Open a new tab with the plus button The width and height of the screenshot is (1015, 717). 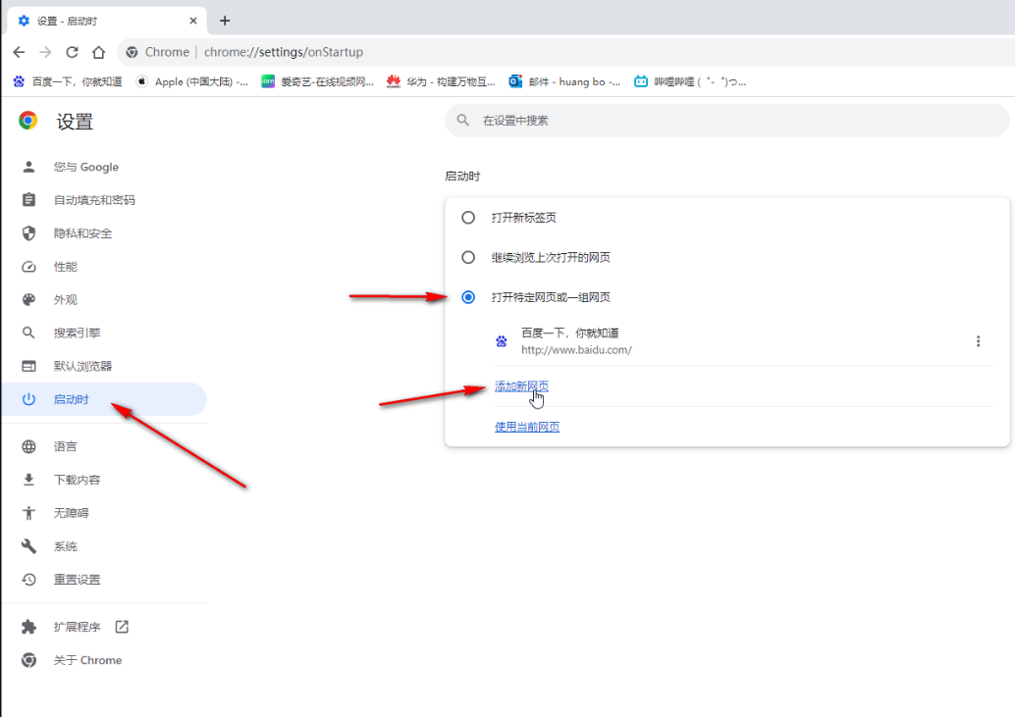(x=225, y=21)
